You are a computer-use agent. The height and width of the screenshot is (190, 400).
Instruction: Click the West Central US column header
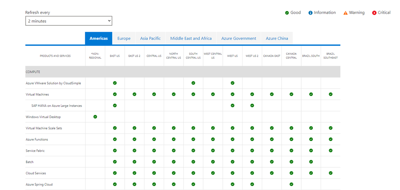click(213, 56)
